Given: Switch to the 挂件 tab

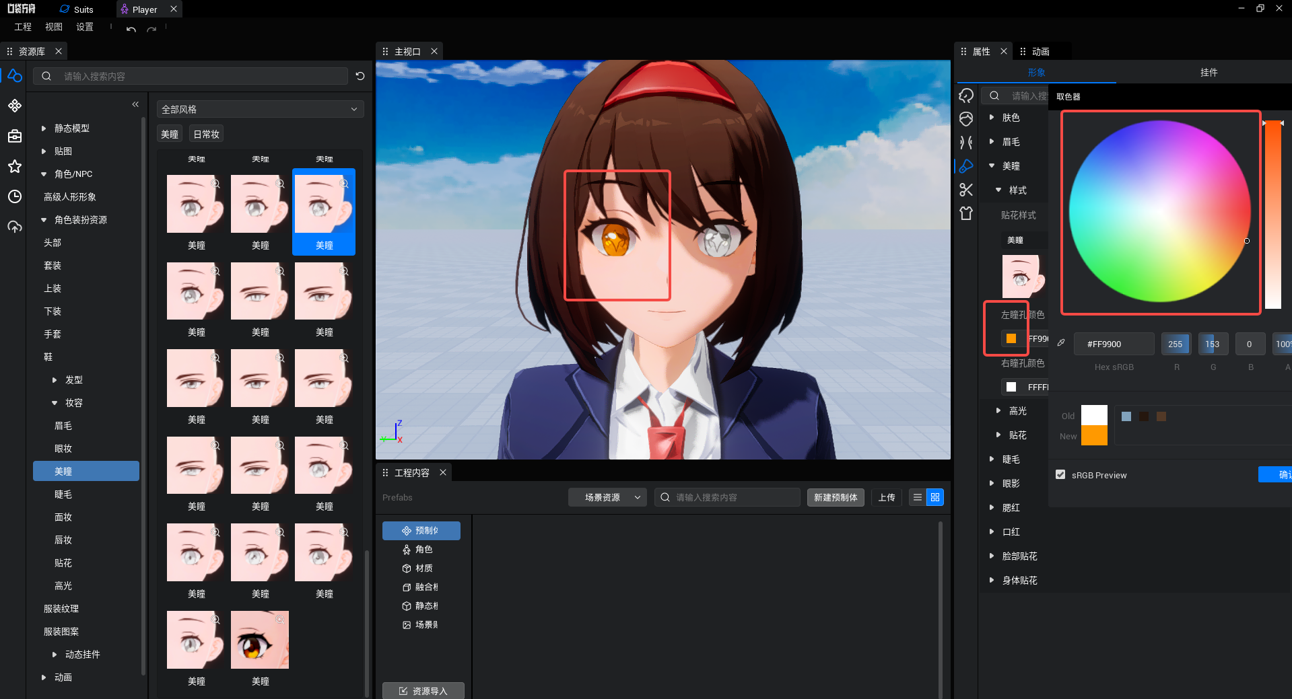Looking at the screenshot, I should [x=1209, y=72].
